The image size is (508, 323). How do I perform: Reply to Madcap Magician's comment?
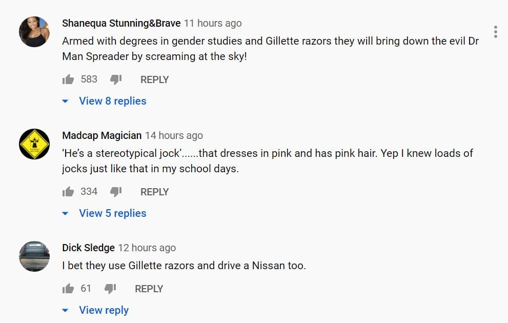point(154,192)
